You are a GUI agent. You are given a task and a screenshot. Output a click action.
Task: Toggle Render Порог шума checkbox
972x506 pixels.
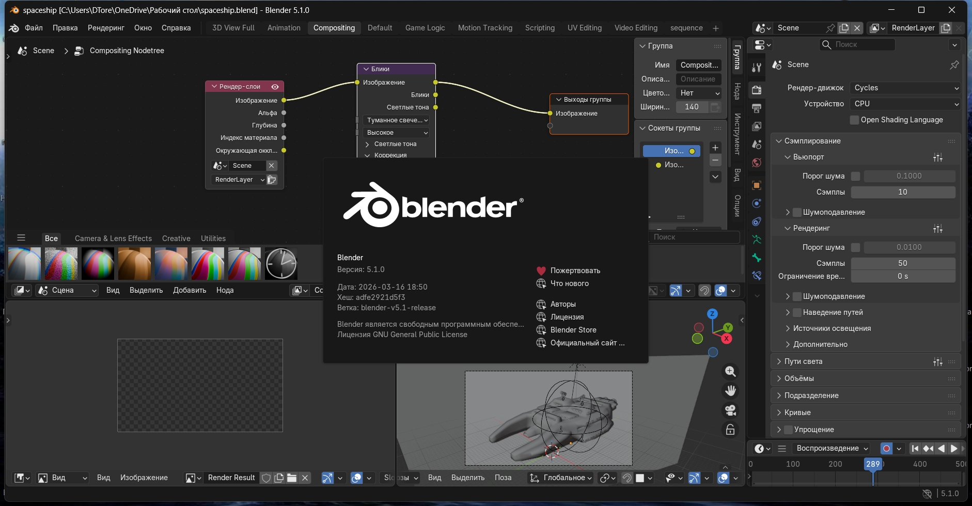pos(856,247)
